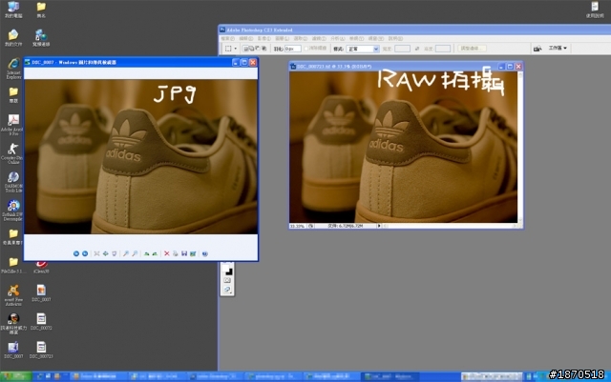Zoom out with Picture Viewer magnifier minus
This screenshot has width=611, height=382.
coord(135,253)
